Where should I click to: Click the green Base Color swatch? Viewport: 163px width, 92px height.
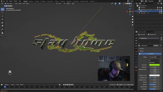[x=155, y=65]
